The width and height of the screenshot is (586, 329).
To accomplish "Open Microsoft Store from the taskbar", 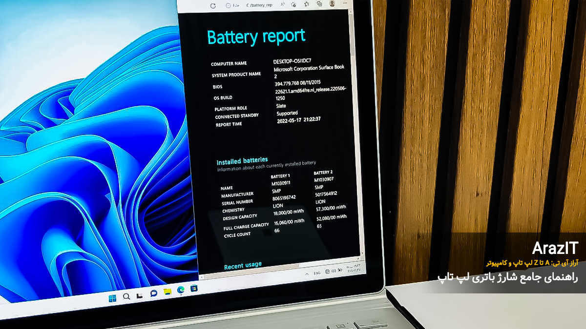I will tap(194, 289).
